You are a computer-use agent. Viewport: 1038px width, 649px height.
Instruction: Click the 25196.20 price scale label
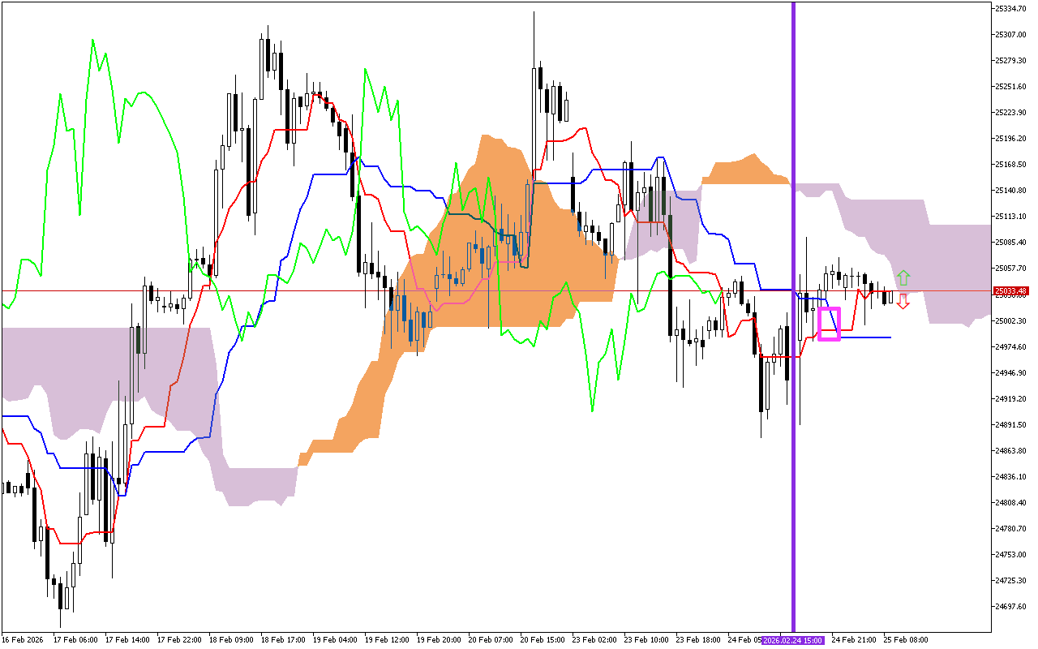(1010, 139)
